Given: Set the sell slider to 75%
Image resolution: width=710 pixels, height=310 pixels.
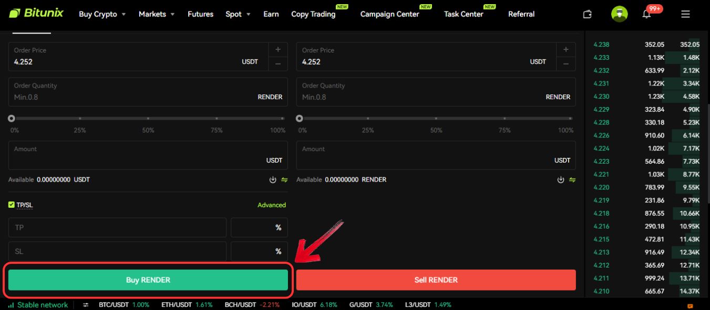Looking at the screenshot, I should tap(505, 119).
